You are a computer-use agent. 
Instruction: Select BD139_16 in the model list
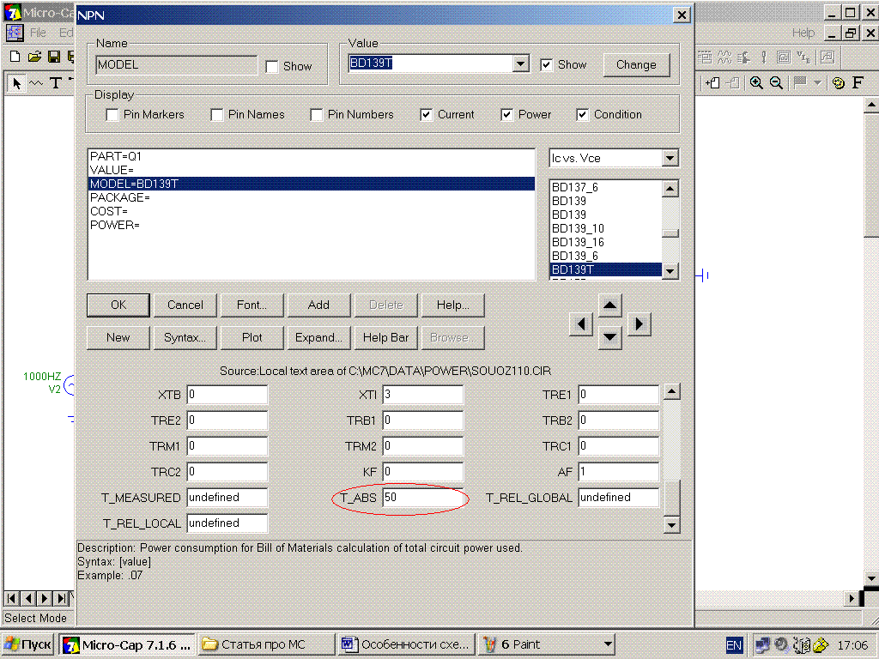[x=578, y=243]
